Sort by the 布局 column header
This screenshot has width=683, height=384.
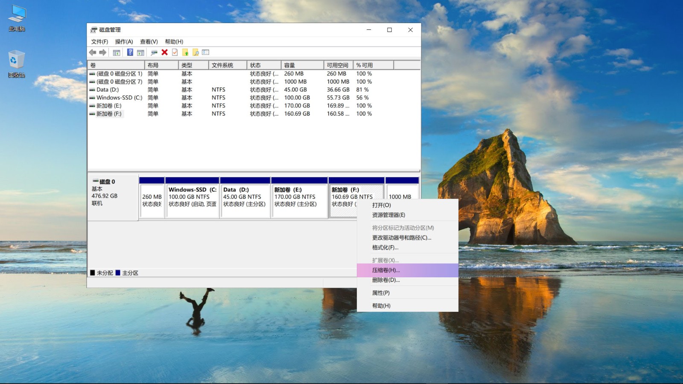pyautogui.click(x=161, y=65)
